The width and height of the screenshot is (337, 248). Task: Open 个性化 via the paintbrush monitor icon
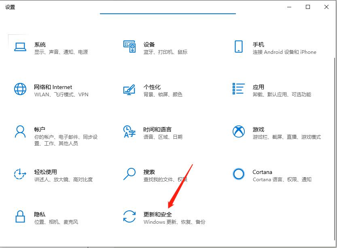point(129,89)
